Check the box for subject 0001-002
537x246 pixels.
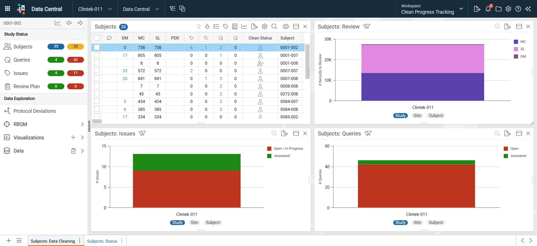coord(97,47)
